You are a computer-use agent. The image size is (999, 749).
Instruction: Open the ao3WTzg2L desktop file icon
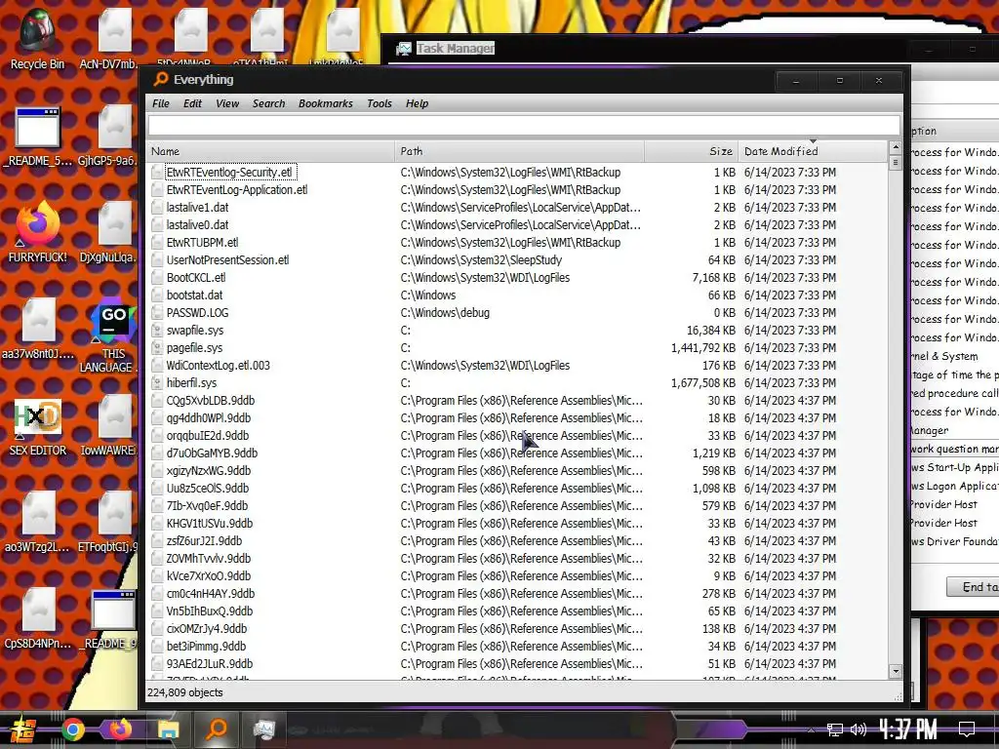tap(38, 523)
